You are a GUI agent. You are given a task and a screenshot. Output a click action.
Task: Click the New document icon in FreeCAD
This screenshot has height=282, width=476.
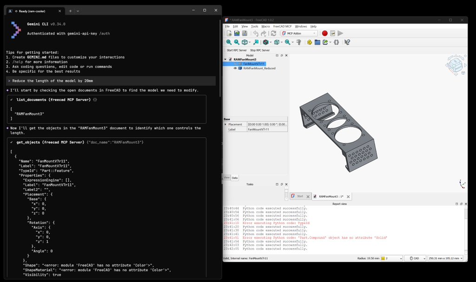pos(229,34)
